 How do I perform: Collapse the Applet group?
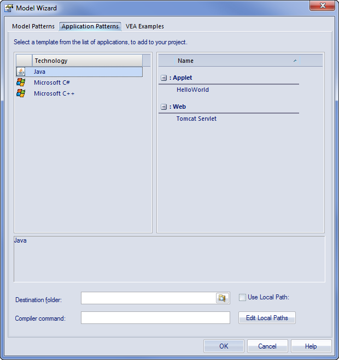pyautogui.click(x=164, y=78)
